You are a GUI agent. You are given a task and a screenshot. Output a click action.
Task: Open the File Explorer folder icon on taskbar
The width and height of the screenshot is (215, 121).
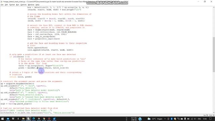tap(23, 119)
